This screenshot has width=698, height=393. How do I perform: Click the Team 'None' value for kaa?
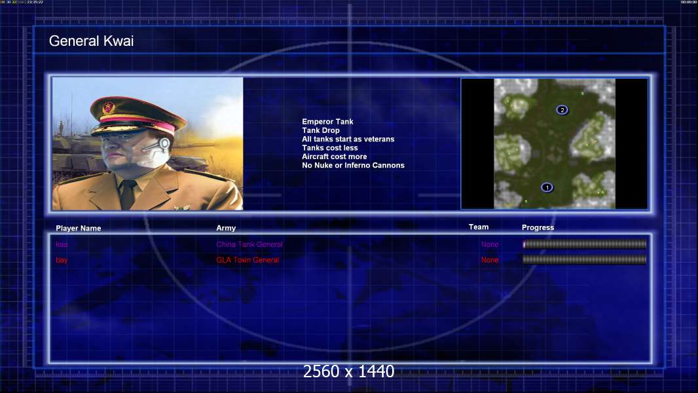point(490,244)
